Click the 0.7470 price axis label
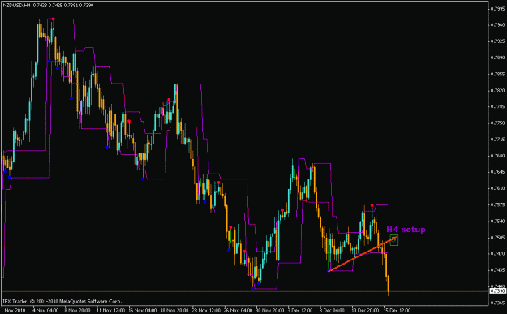This screenshot has height=314, width=507. pyautogui.click(x=498, y=253)
